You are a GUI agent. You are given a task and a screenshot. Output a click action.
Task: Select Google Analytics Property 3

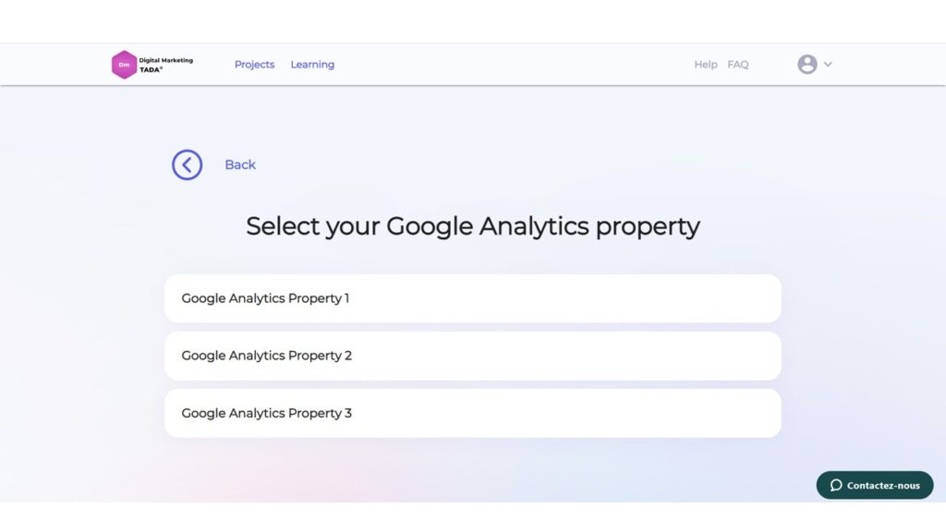point(473,413)
